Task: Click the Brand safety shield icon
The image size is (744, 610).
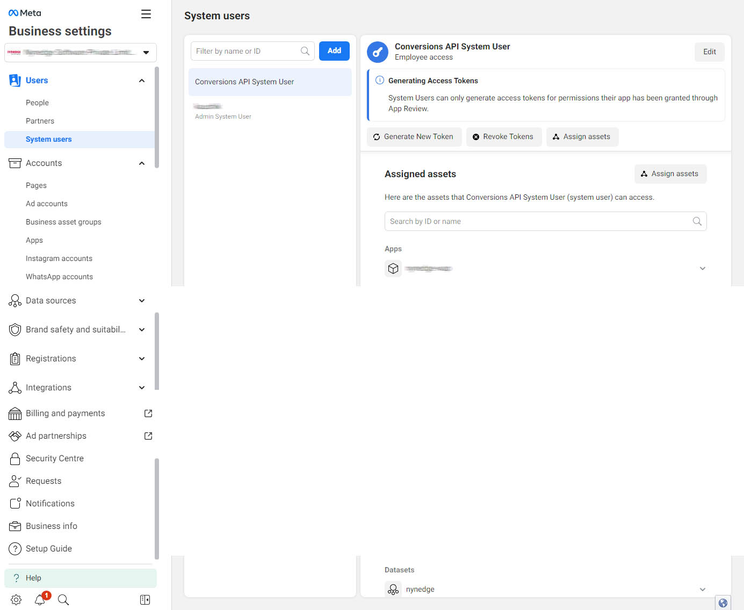Action: point(15,330)
